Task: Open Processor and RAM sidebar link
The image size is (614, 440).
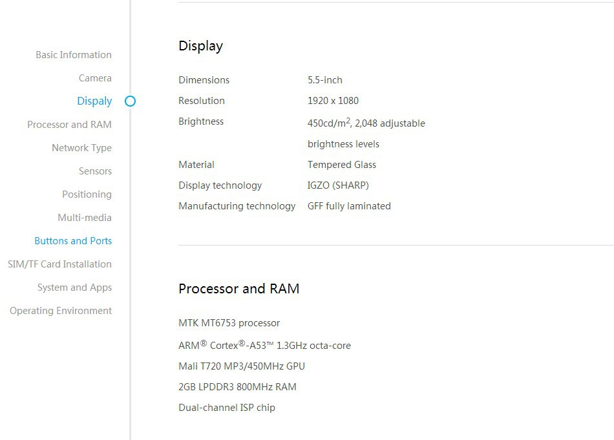Action: click(69, 125)
